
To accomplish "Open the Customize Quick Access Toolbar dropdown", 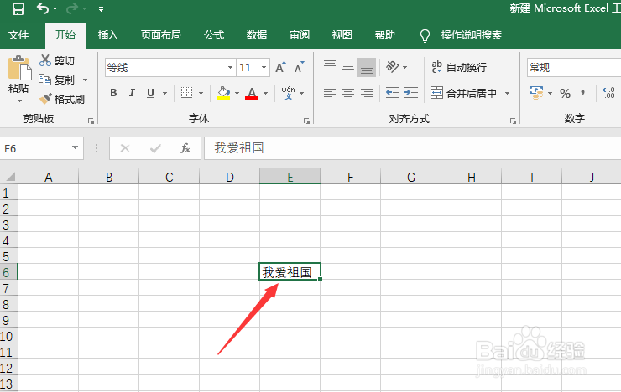I will click(x=101, y=9).
